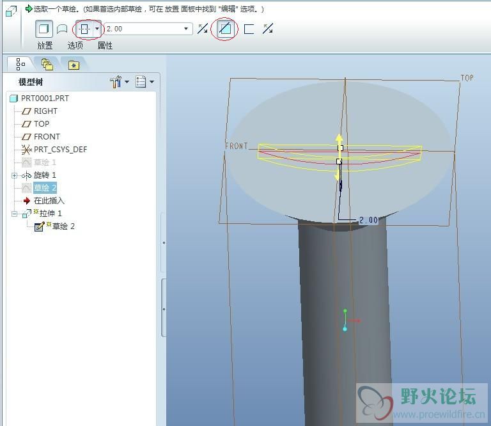Open the Settings dropdown arrow
The image size is (491, 426).
(x=127, y=82)
